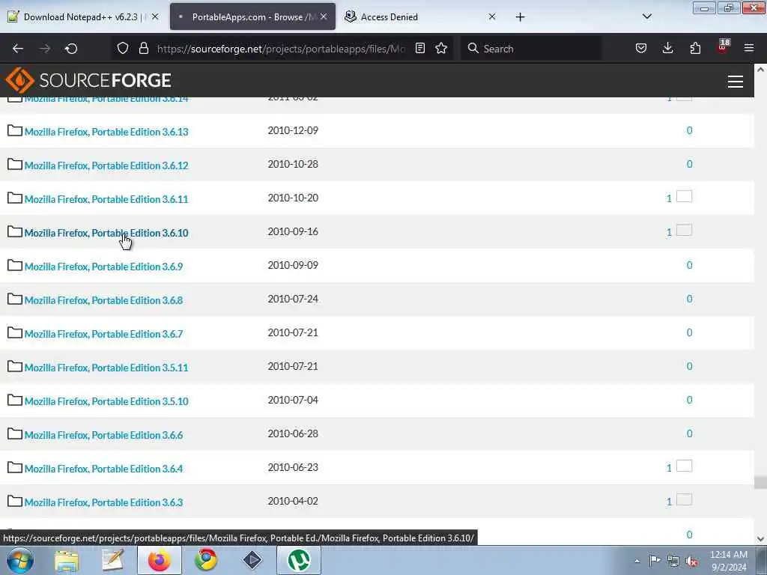Open the downloads arrow icon
Image resolution: width=767 pixels, height=575 pixels.
pos(667,48)
